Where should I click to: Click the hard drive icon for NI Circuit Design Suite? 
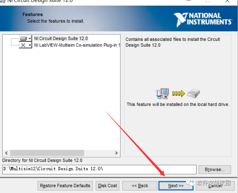pos(23,38)
